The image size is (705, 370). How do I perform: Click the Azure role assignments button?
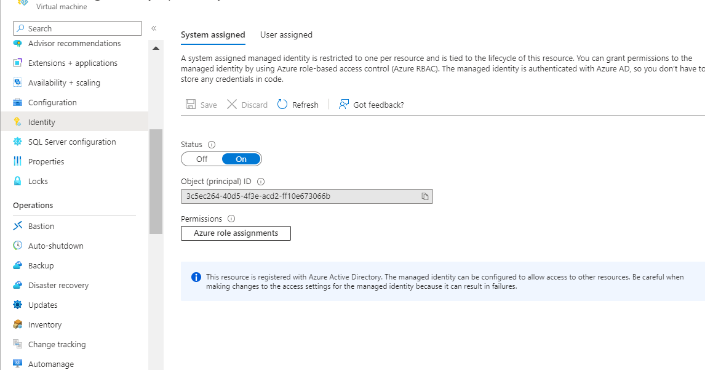[x=236, y=233]
